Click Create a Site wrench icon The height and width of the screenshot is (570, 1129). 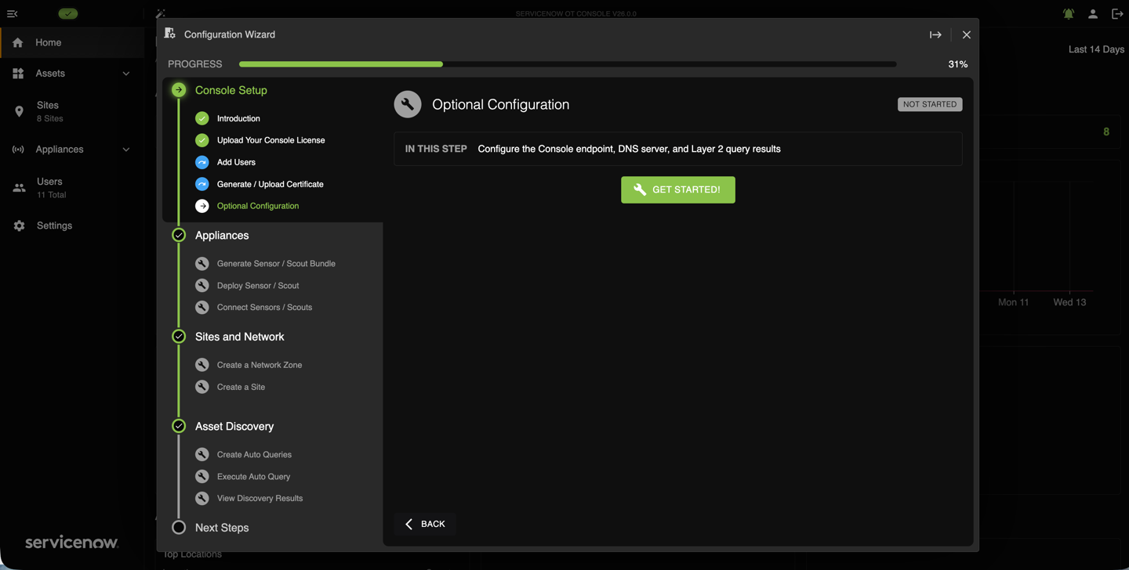click(202, 387)
